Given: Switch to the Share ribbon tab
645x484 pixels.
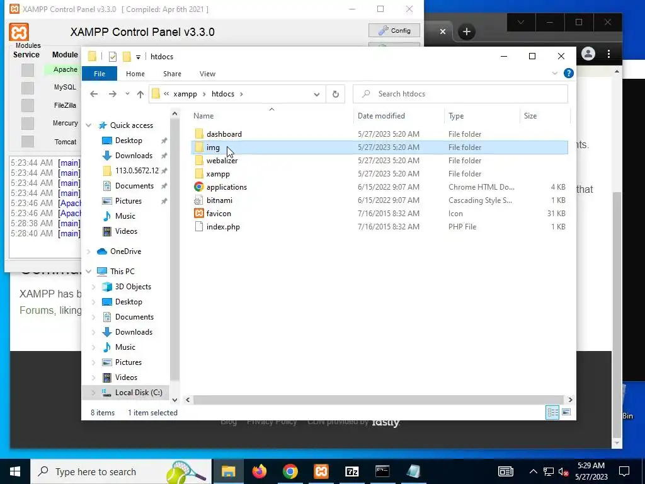Looking at the screenshot, I should (172, 74).
